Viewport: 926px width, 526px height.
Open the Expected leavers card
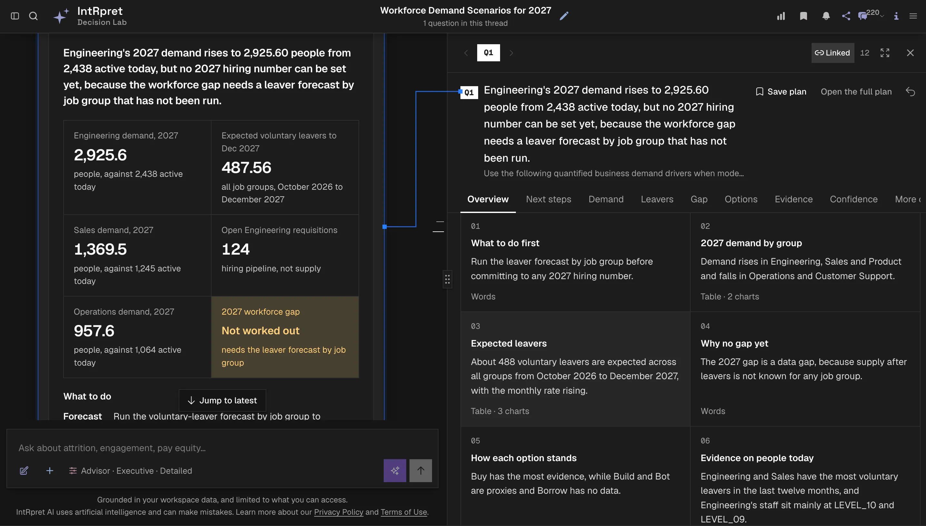pos(575,369)
